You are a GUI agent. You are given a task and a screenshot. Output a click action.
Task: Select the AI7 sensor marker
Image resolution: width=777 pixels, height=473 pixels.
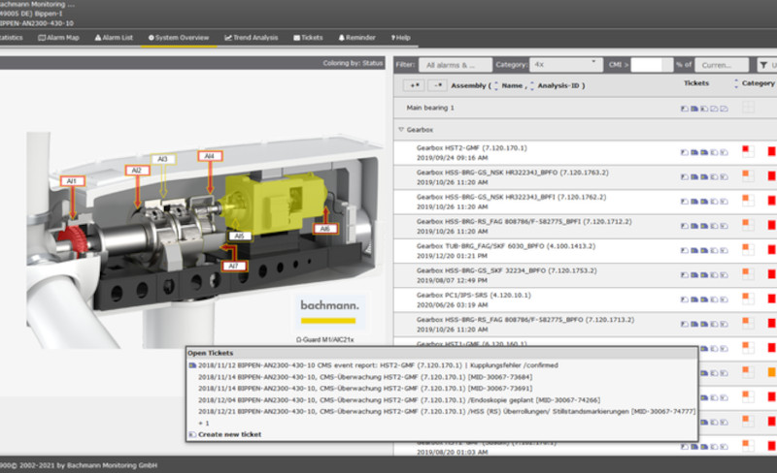tap(233, 266)
